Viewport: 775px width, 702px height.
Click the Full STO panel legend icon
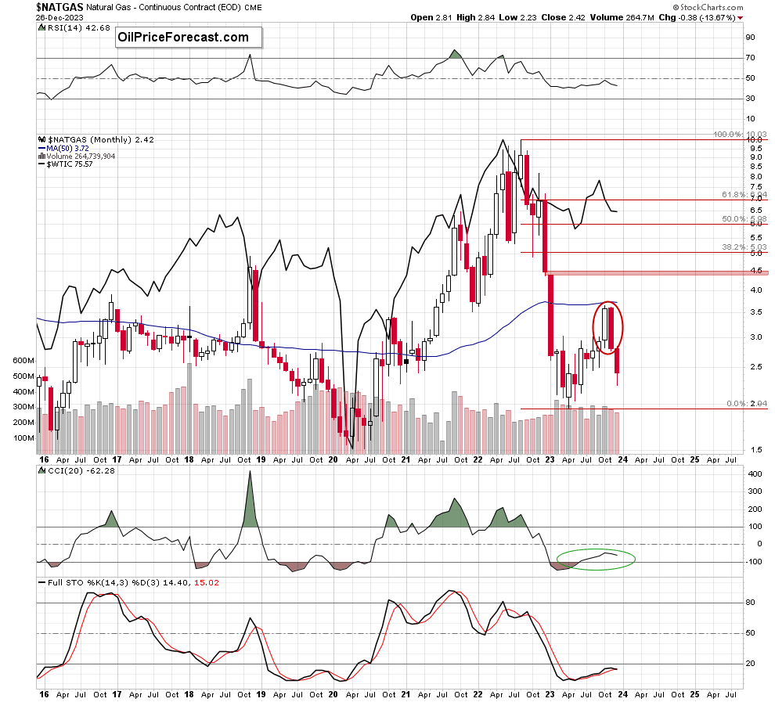(x=41, y=581)
